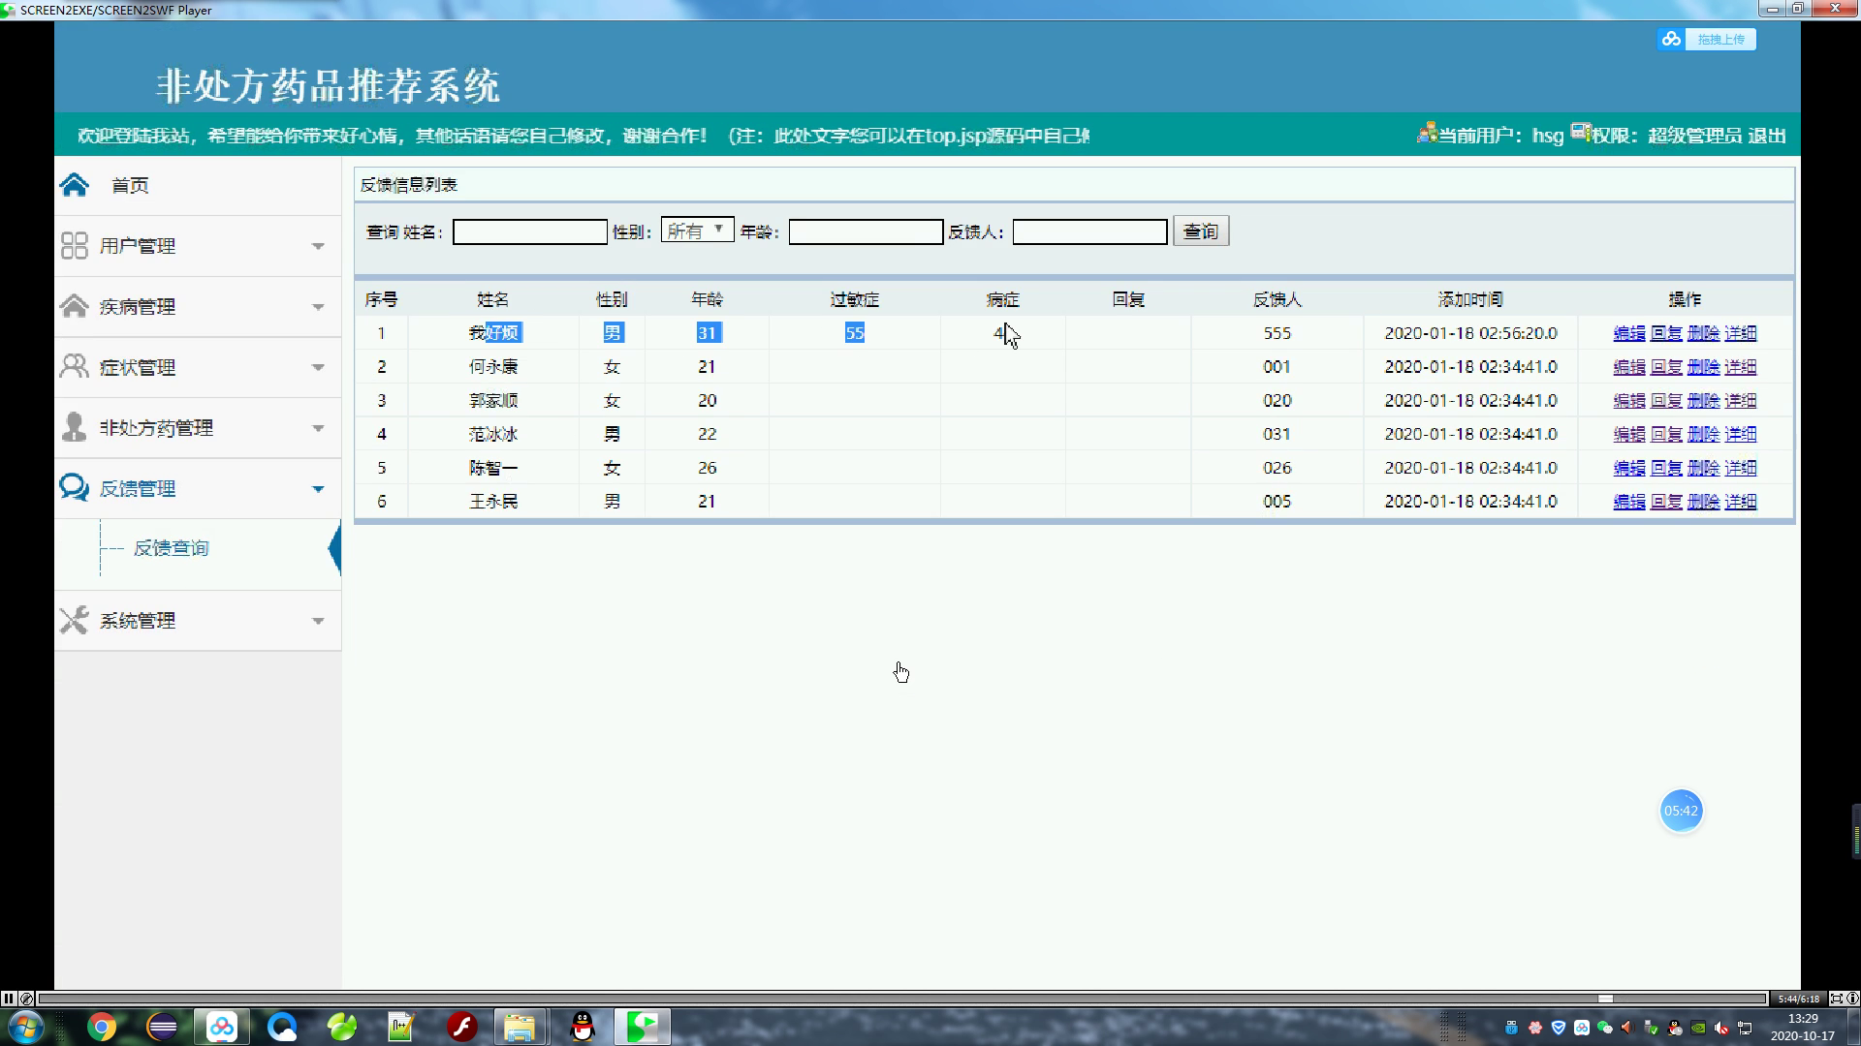Click 详细 for row 范冰冰
Screen dimensions: 1861x1046
tap(1741, 435)
